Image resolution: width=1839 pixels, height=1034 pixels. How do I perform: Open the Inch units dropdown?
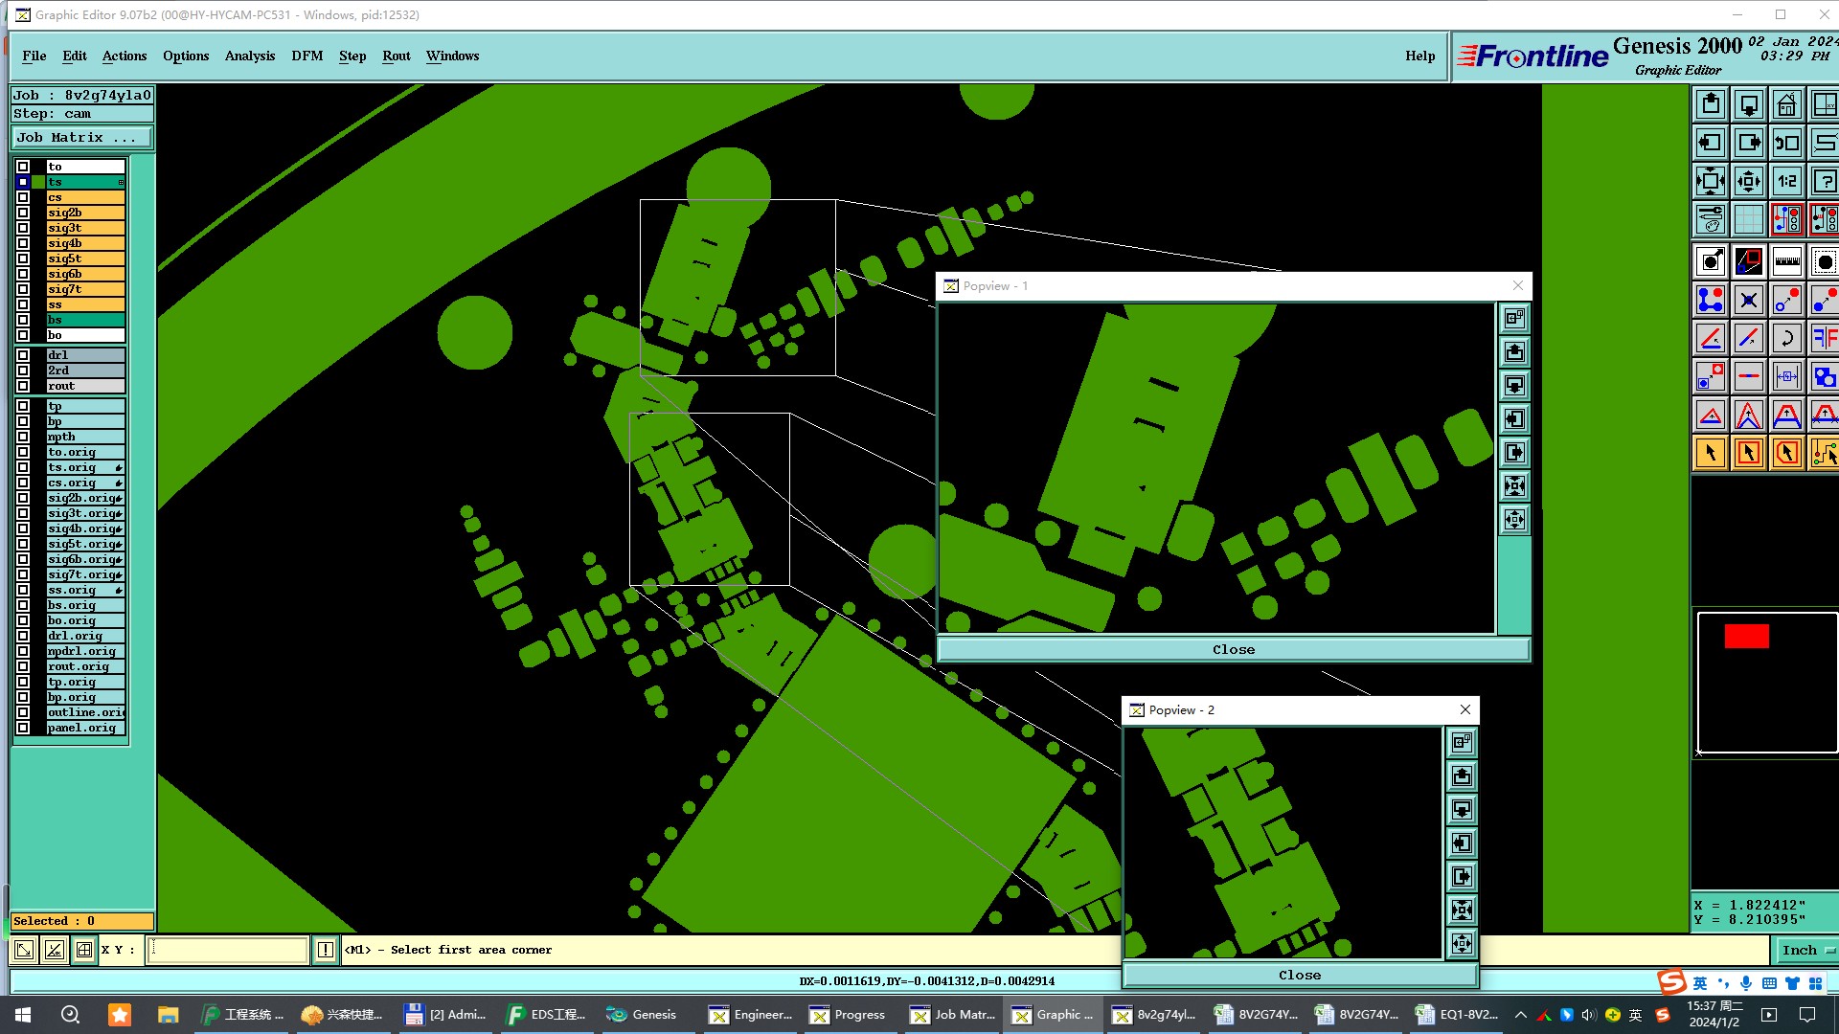click(1806, 950)
